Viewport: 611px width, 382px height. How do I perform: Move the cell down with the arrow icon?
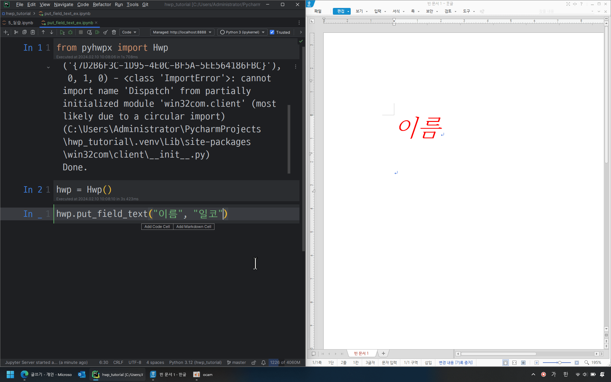point(52,32)
